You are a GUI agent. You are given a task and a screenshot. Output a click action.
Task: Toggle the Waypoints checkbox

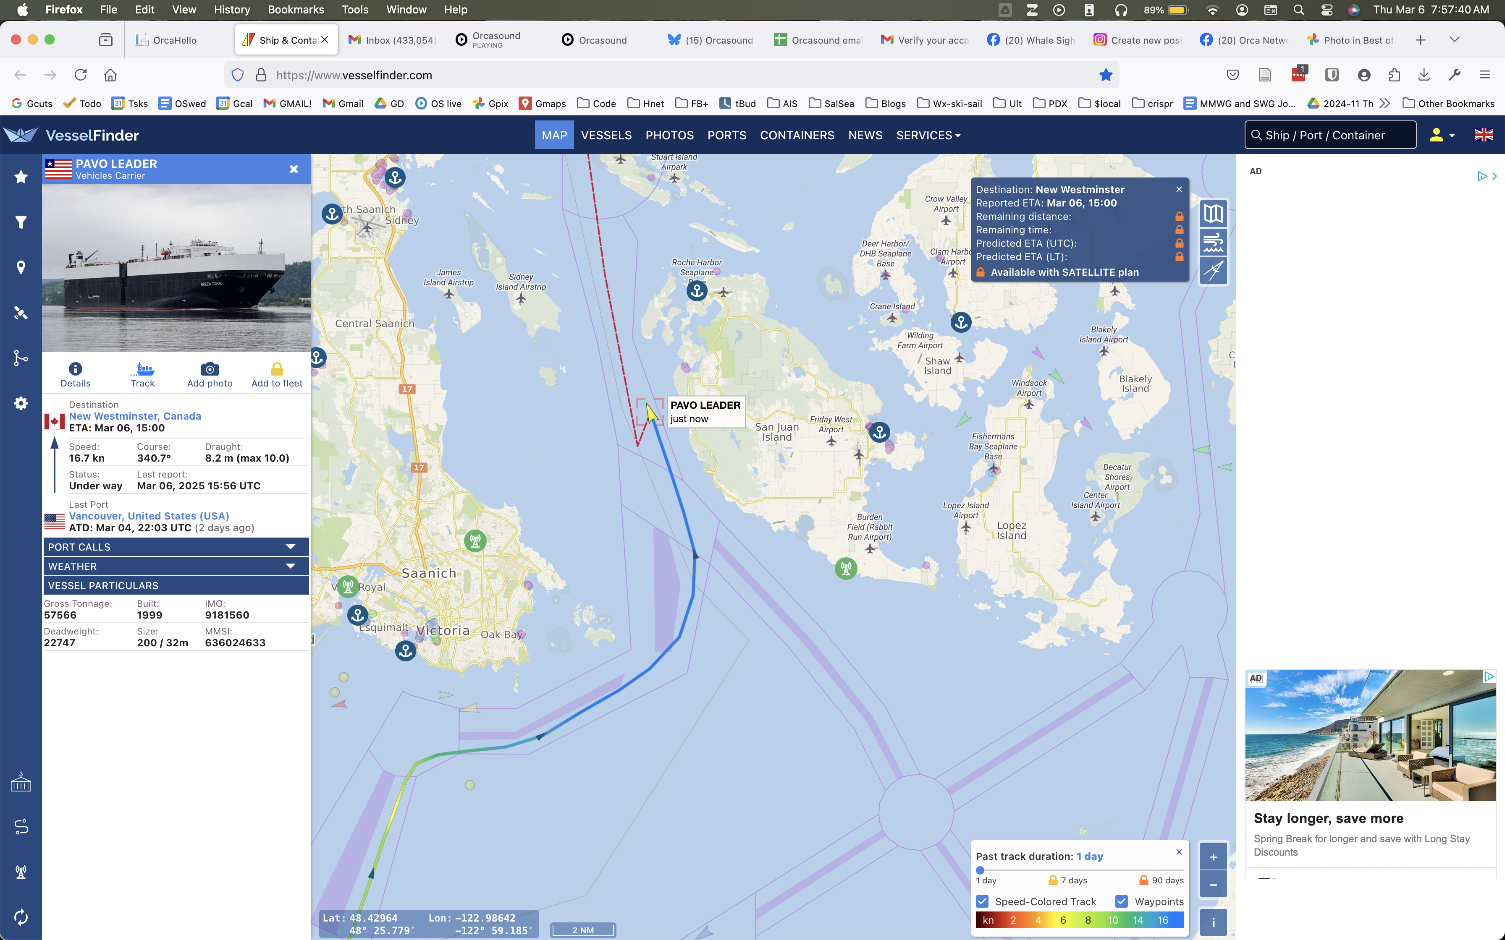tap(1121, 901)
